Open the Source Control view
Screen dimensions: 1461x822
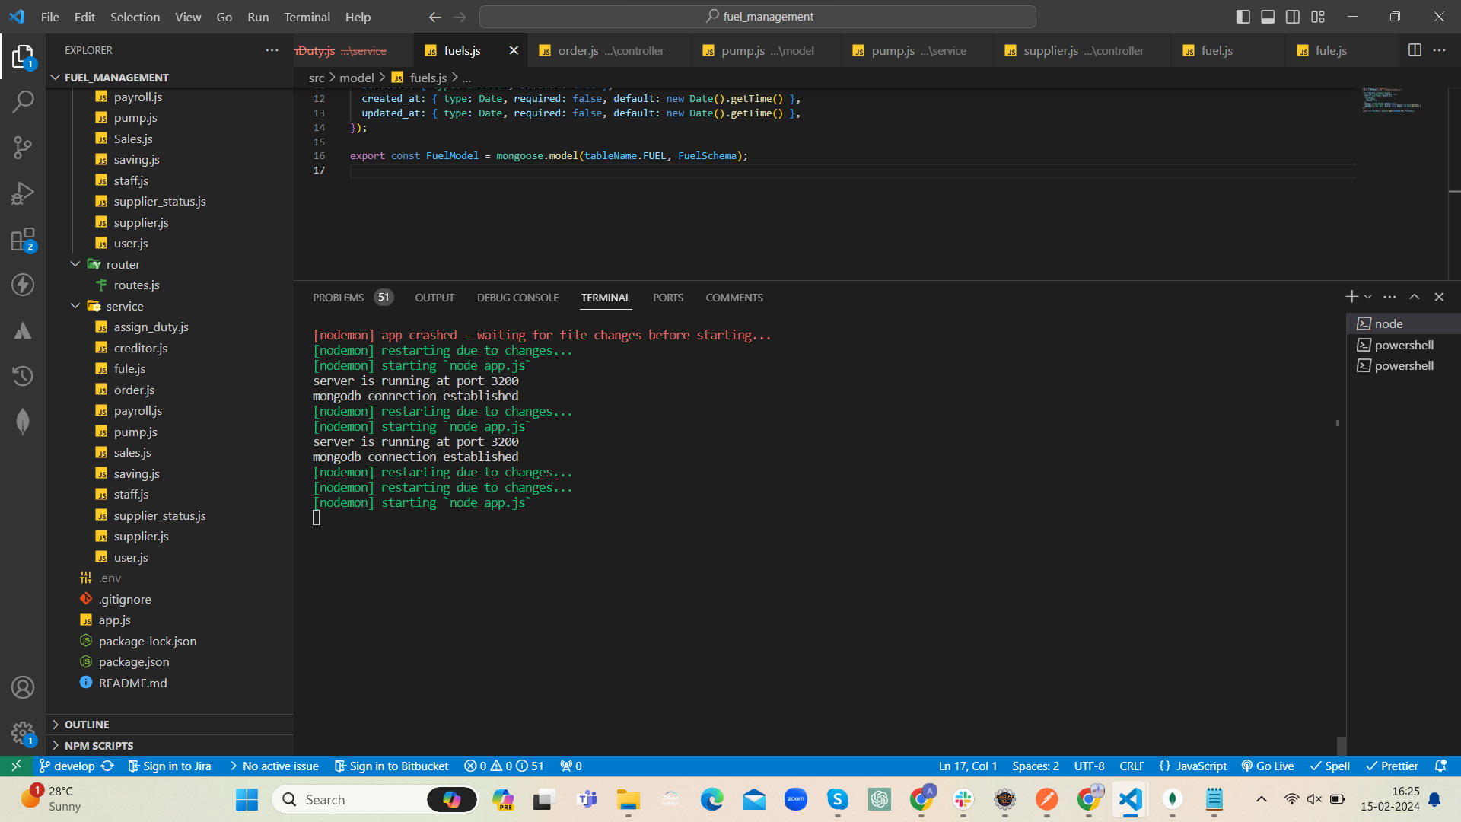23,147
